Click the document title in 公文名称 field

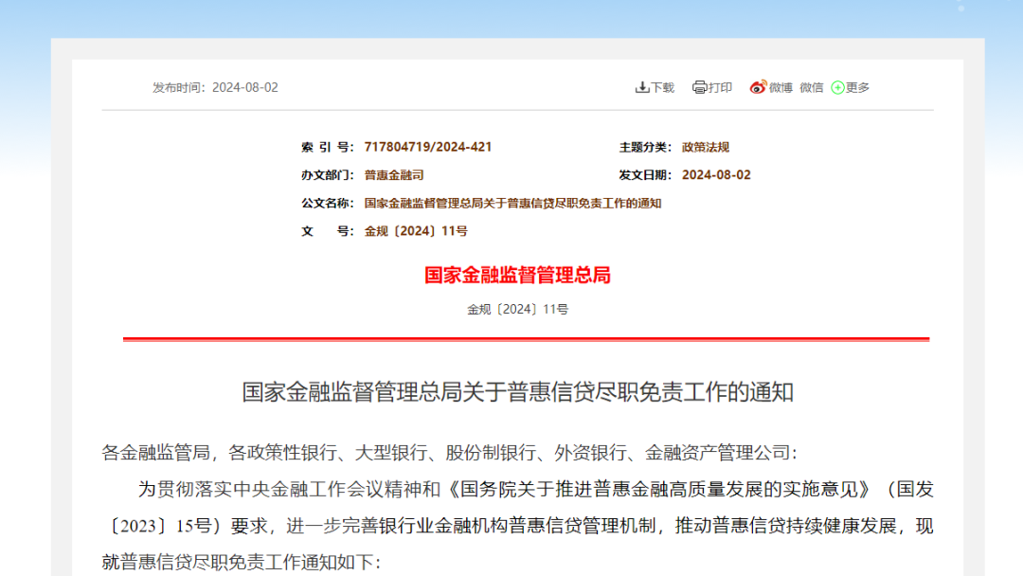point(511,202)
